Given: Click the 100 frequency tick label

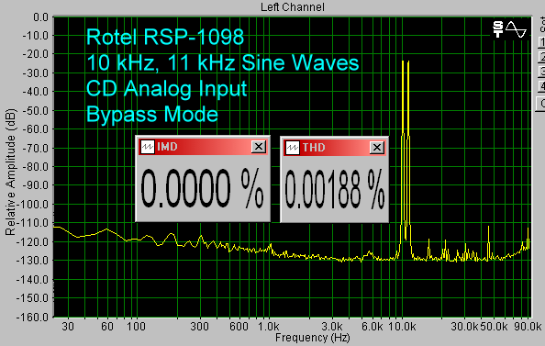Looking at the screenshot, I should click(x=136, y=327).
